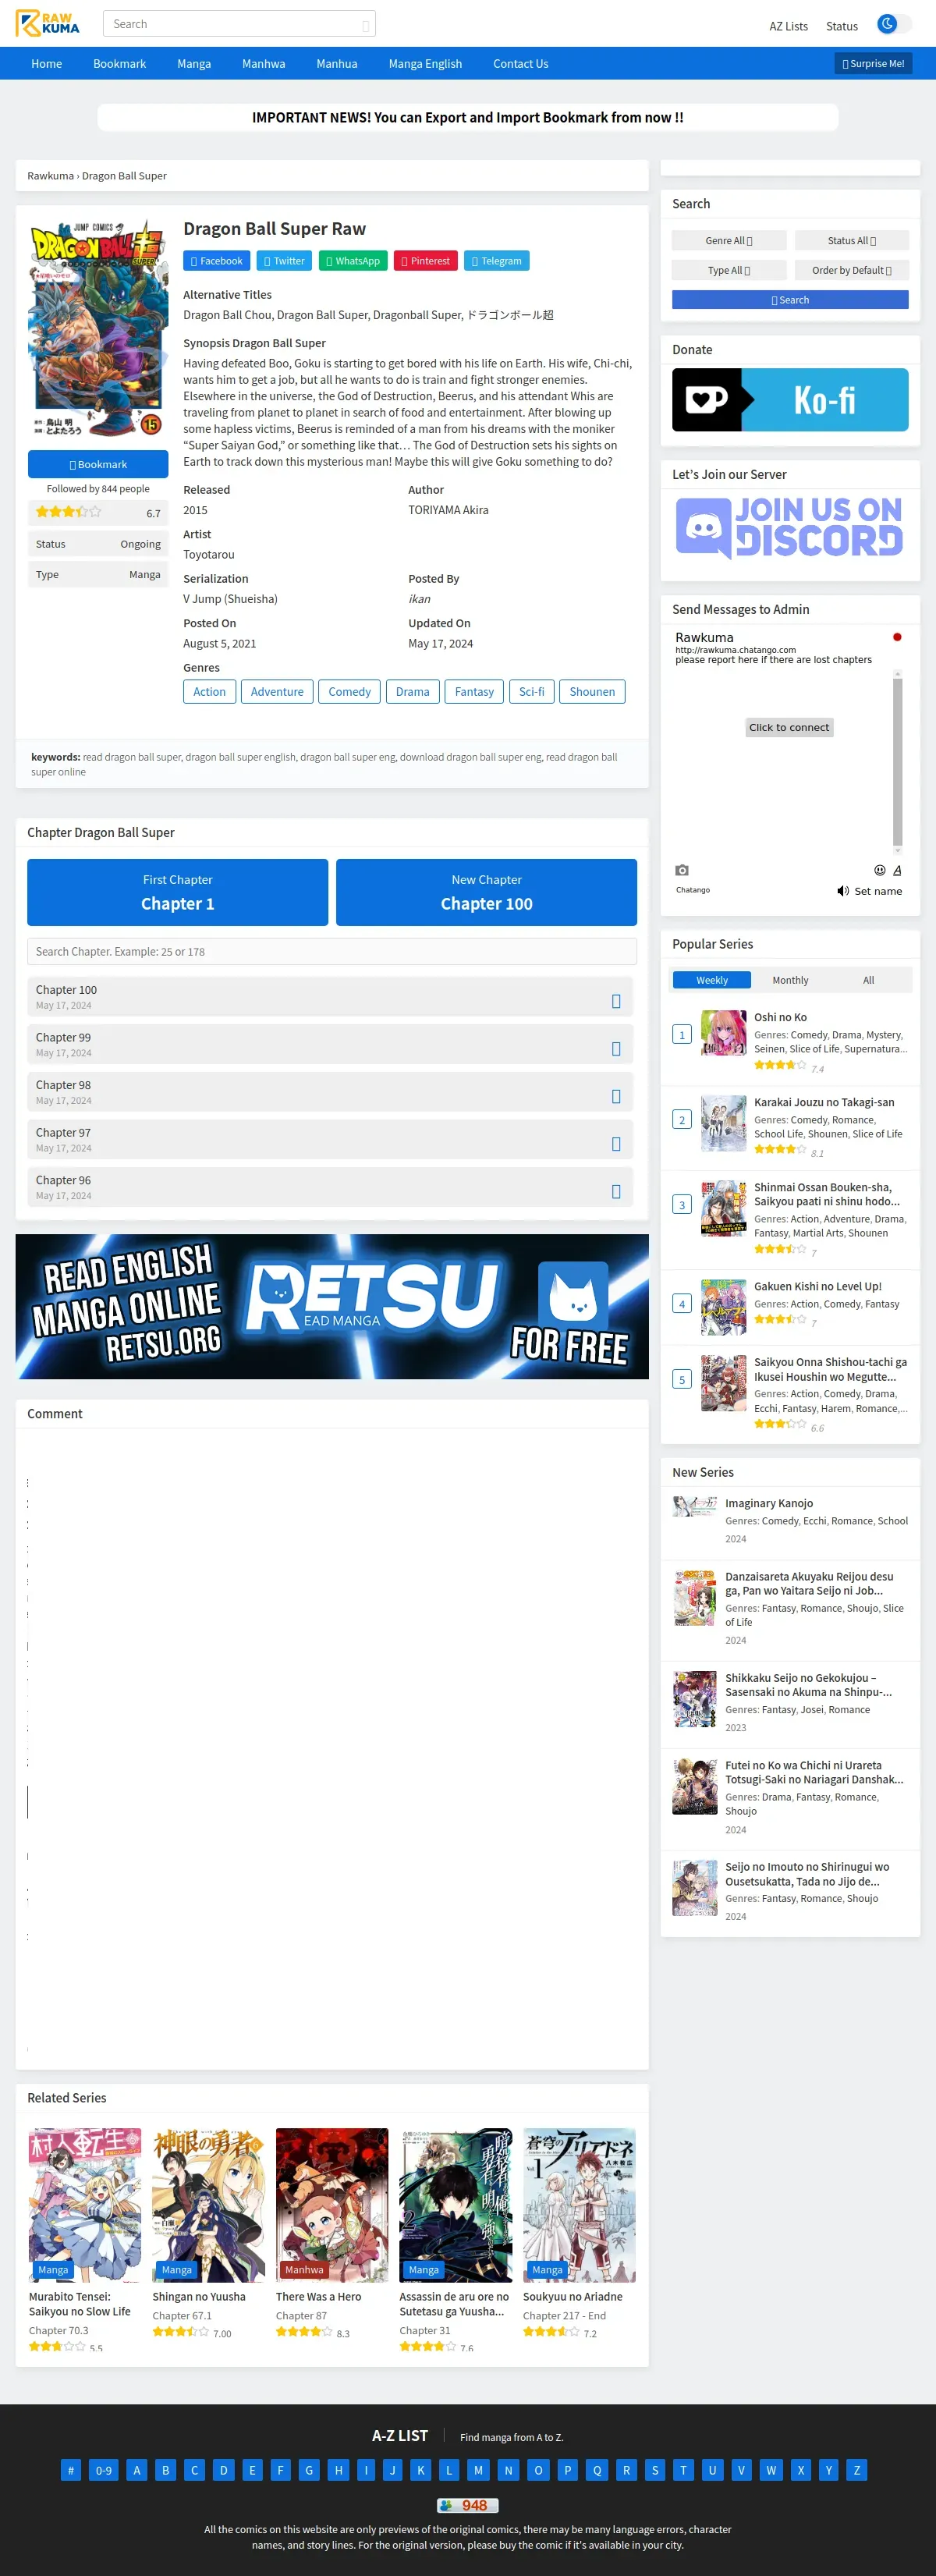
Task: Open Manga English in navigation bar
Action: (425, 64)
